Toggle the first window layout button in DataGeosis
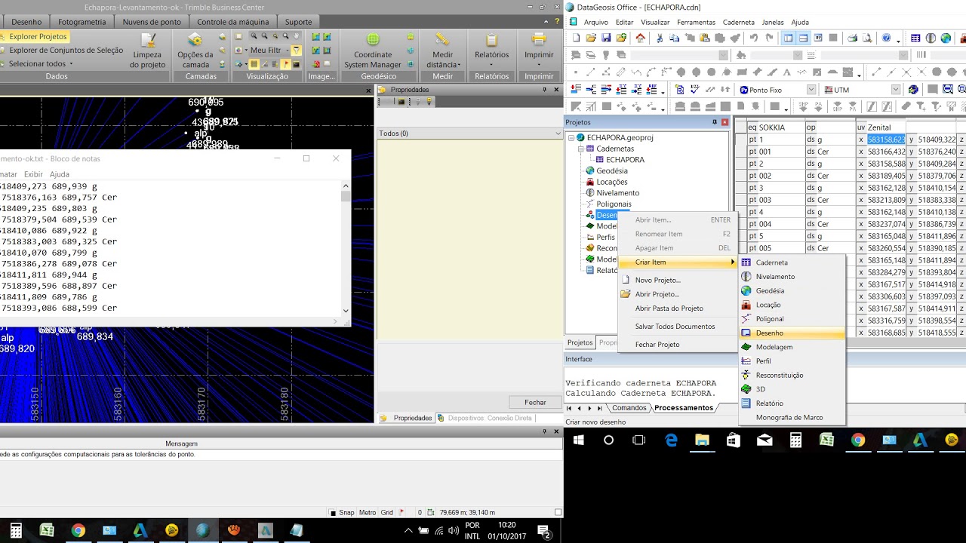Screen dimensions: 966x543 tap(789, 38)
